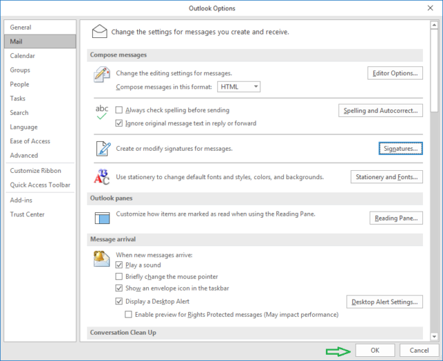This screenshot has height=361, width=443.
Task: Toggle the Play a sound checkbox
Action: (x=119, y=265)
